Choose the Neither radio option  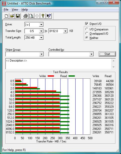(x=87, y=38)
